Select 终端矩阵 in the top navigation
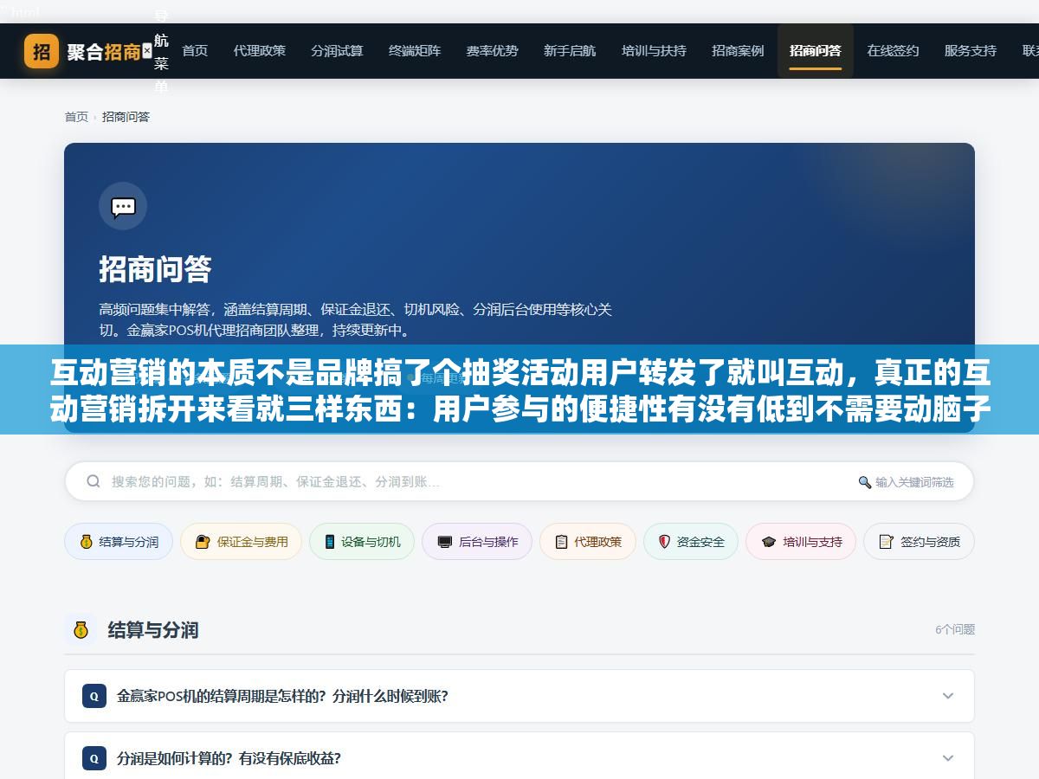Image resolution: width=1039 pixels, height=779 pixels. 415,51
